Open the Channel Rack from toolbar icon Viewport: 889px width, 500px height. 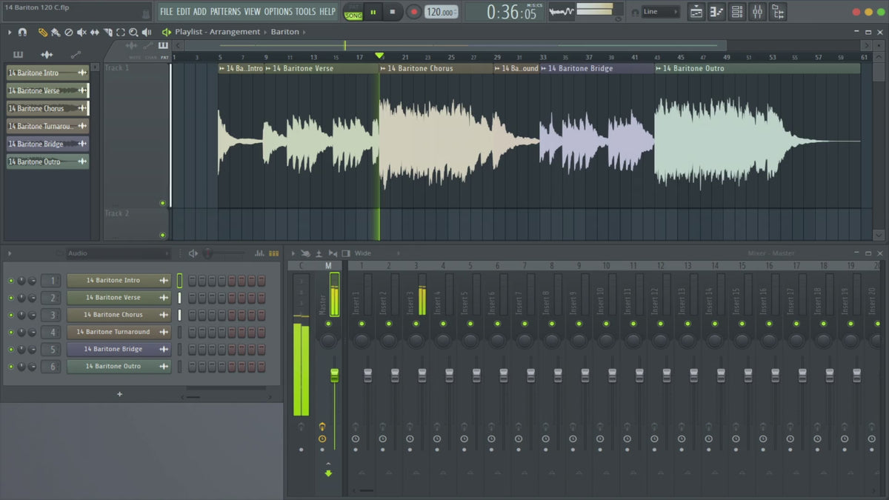(x=736, y=12)
